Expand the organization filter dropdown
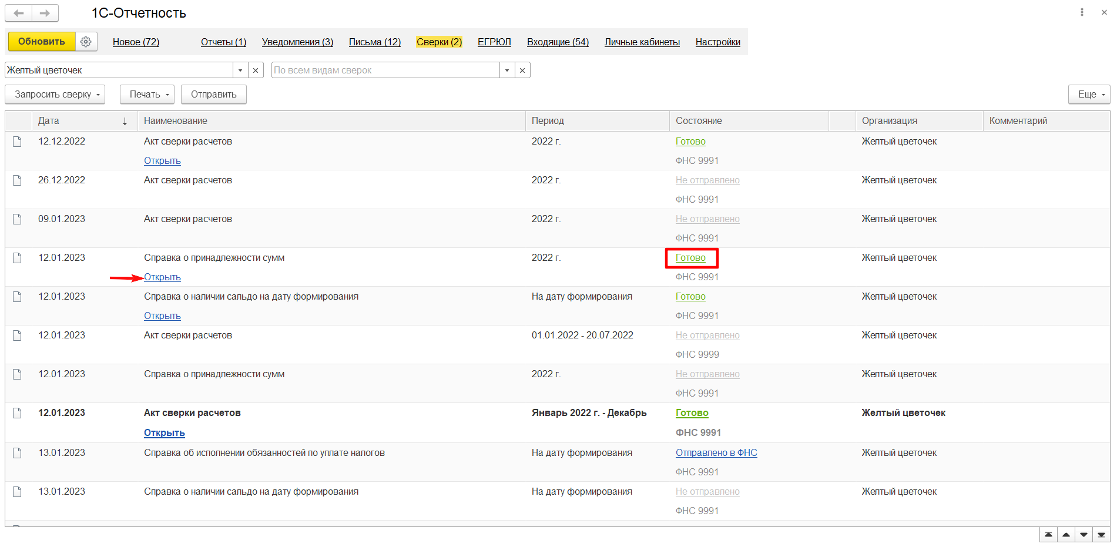The image size is (1117, 547). pos(240,71)
